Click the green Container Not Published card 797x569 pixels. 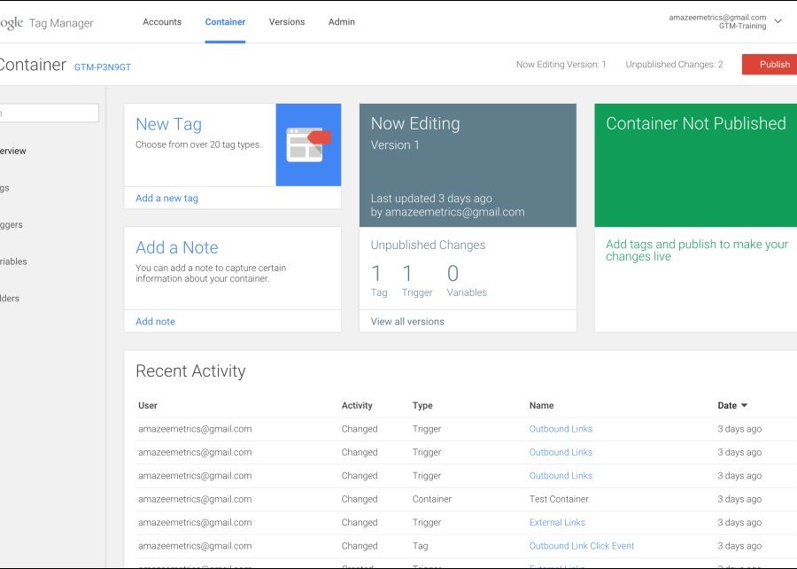click(x=695, y=165)
